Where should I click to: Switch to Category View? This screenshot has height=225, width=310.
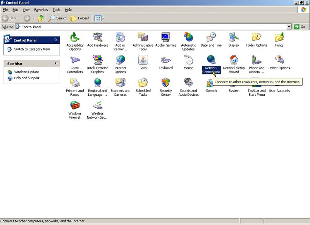point(32,49)
